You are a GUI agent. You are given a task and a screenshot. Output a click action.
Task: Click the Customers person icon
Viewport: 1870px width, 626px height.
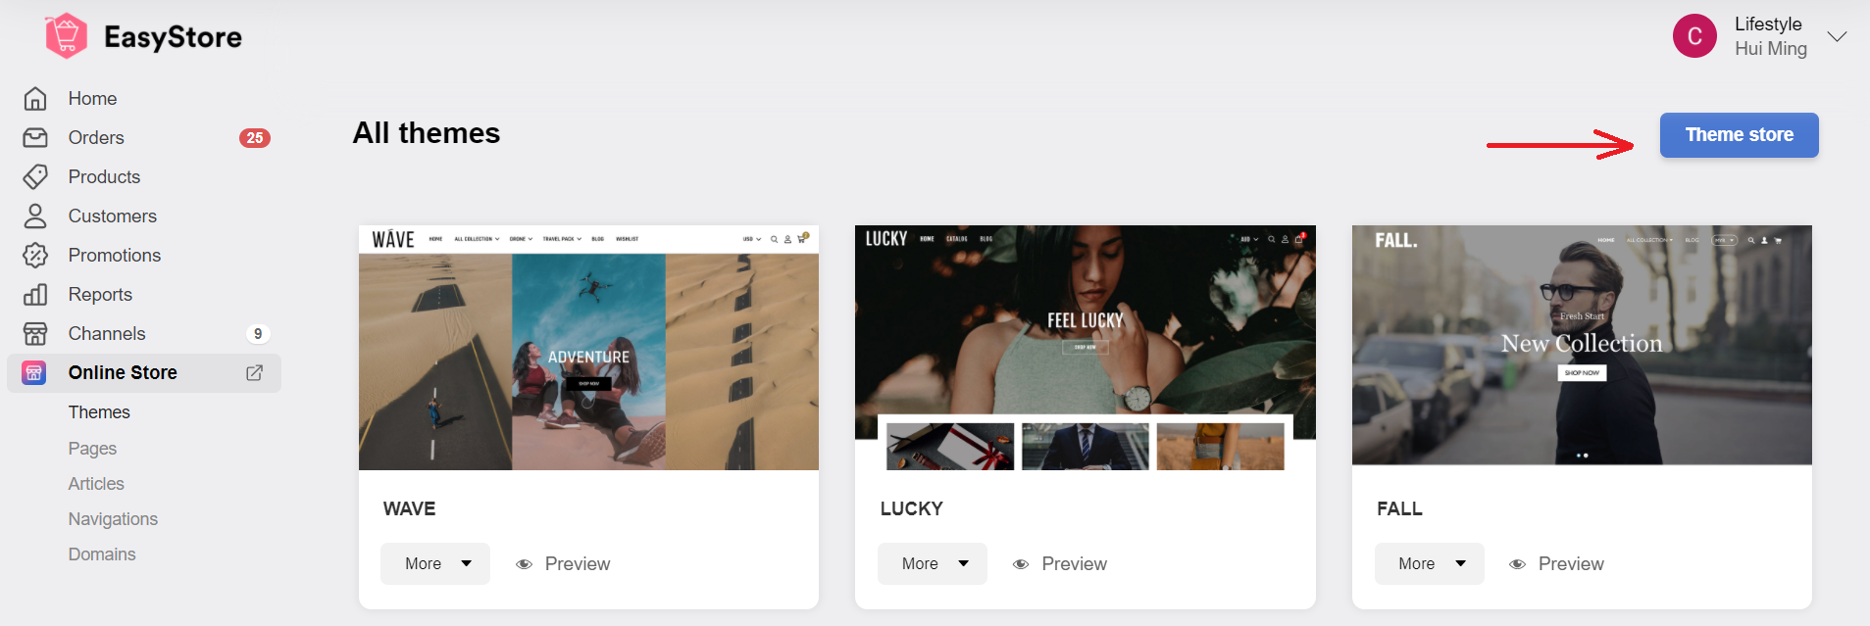pos(35,217)
